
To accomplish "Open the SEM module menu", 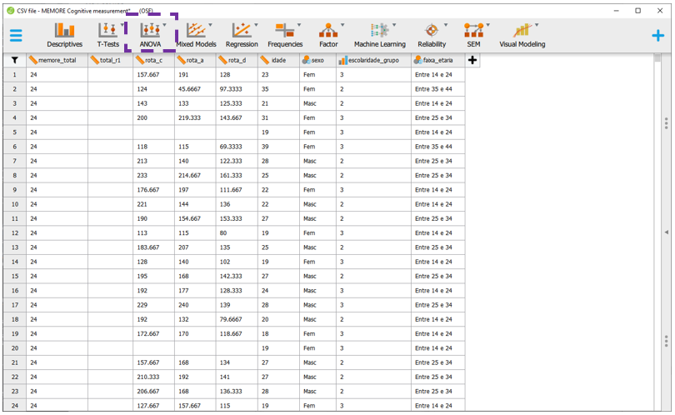I will (473, 34).
